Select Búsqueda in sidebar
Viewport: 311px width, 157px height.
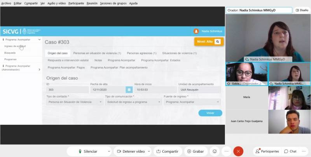point(10,53)
